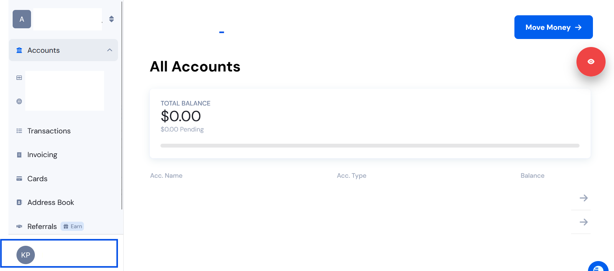
Task: Open first account row arrow
Action: tap(583, 198)
